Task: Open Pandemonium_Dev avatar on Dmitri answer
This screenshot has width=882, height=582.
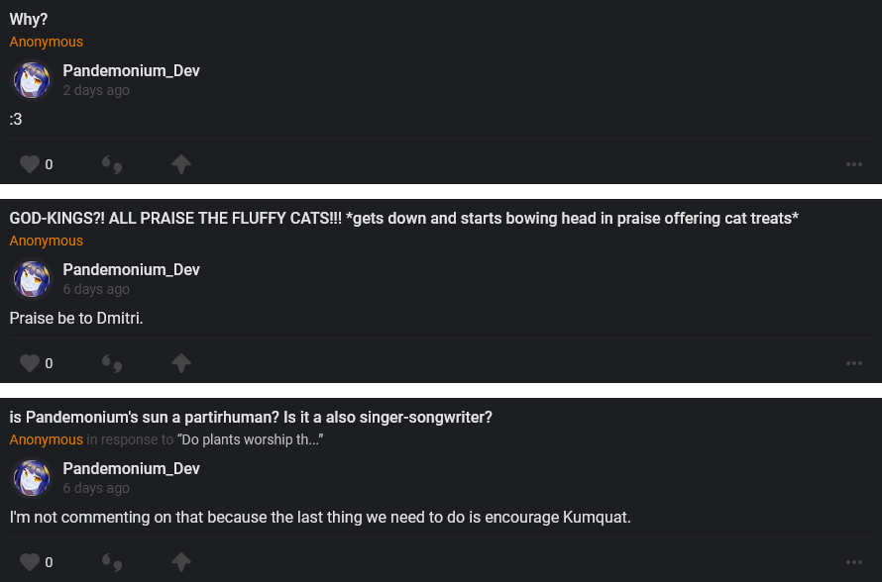Action: [32, 279]
